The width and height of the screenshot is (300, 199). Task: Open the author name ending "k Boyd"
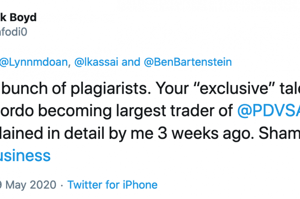[x=18, y=18]
